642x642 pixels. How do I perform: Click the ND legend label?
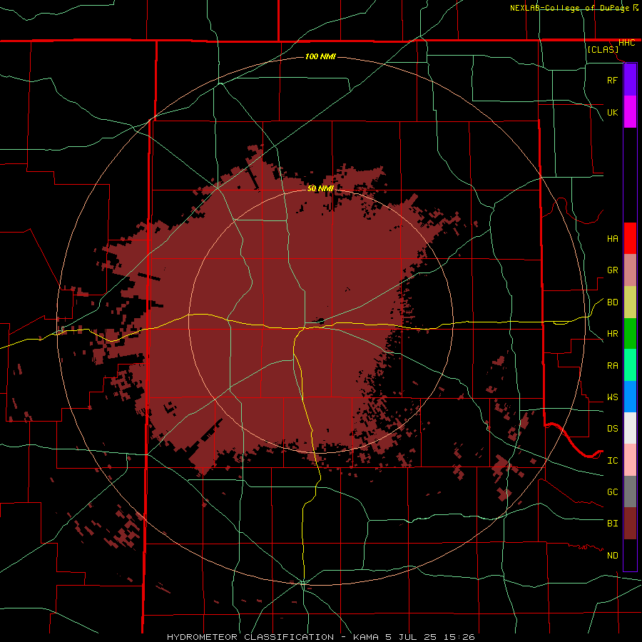point(613,556)
